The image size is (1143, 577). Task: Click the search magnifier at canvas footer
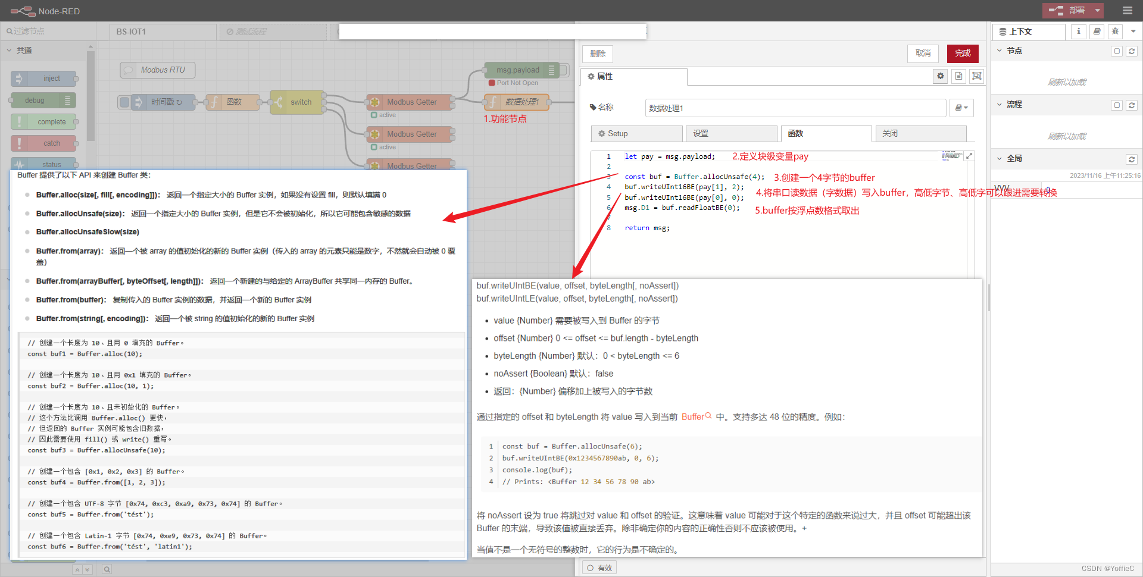pyautogui.click(x=107, y=569)
